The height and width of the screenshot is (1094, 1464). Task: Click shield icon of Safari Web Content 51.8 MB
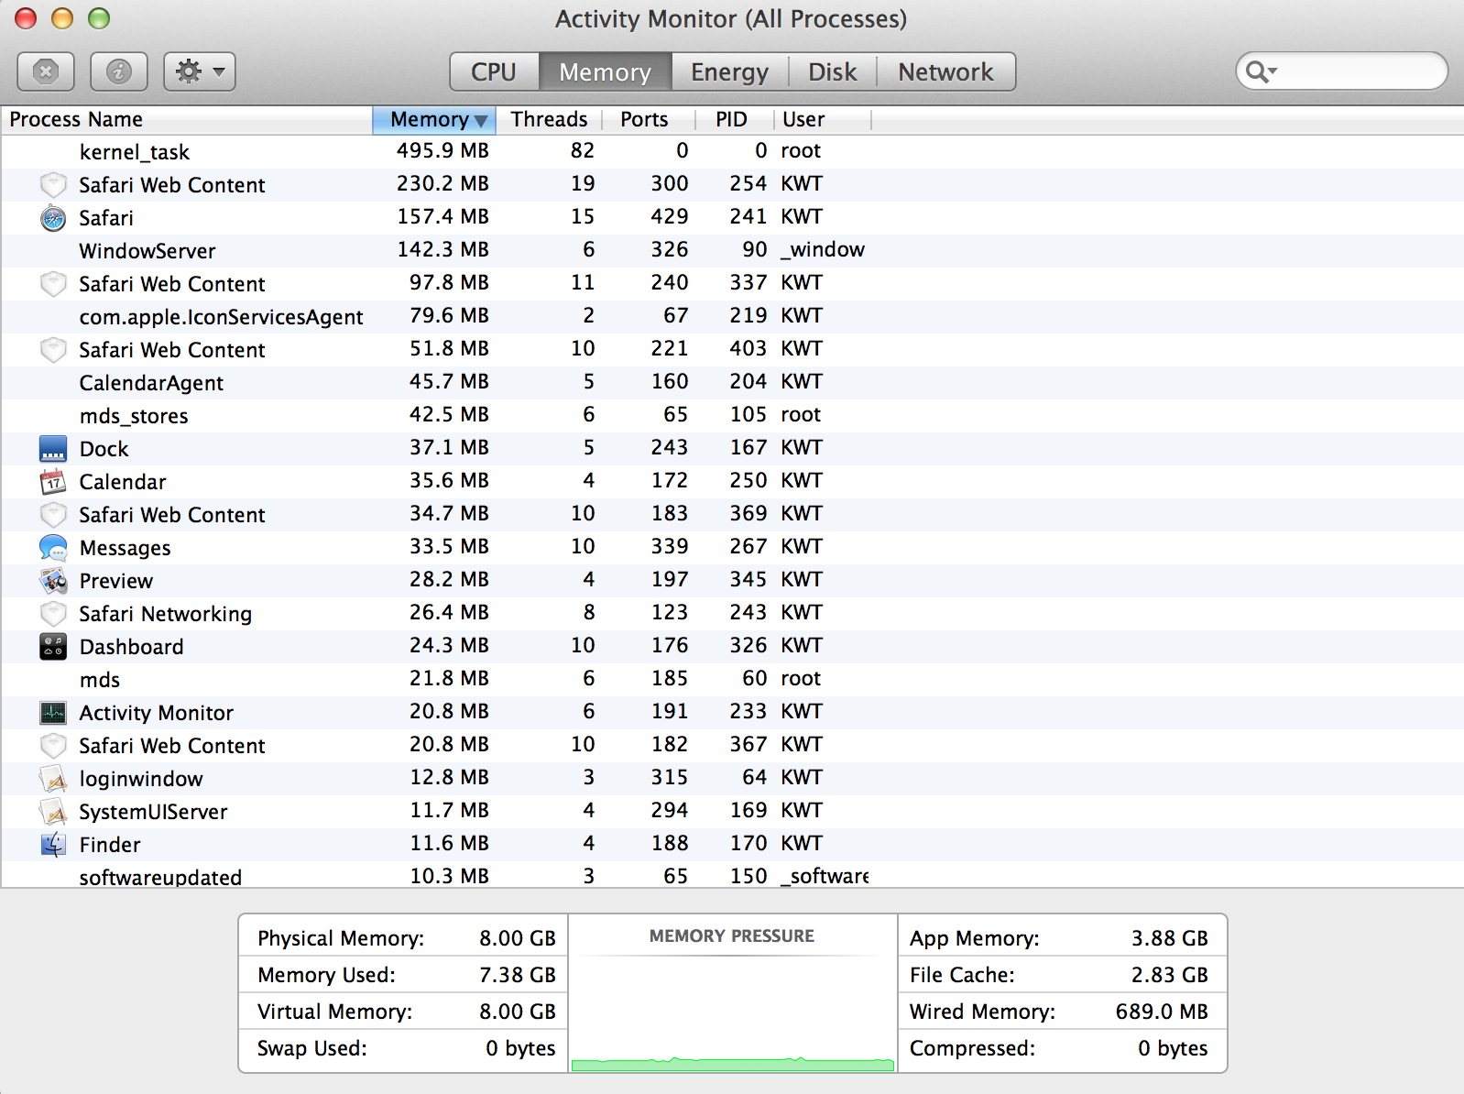pyautogui.click(x=53, y=350)
